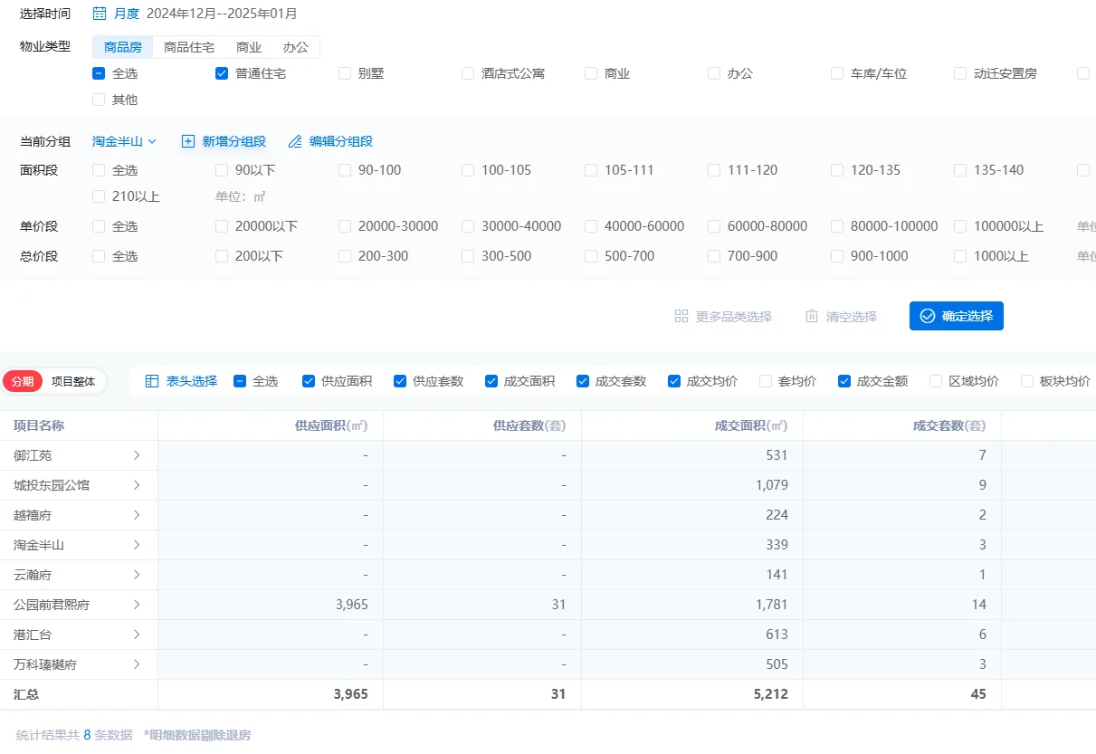The image size is (1096, 754).
Task: Select the 办公 property type tab
Action: (296, 47)
